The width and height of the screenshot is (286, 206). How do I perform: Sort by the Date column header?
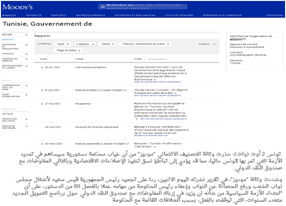coord(44,59)
